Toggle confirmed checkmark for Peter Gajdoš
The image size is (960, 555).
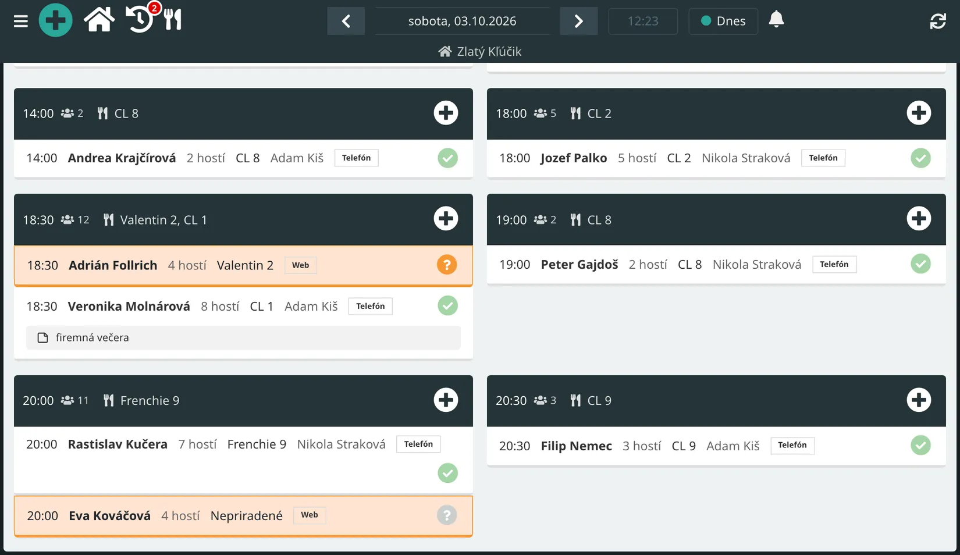click(920, 264)
